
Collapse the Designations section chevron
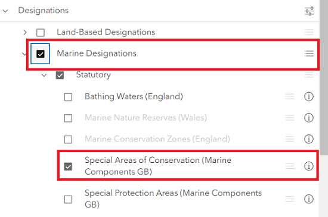(5, 11)
